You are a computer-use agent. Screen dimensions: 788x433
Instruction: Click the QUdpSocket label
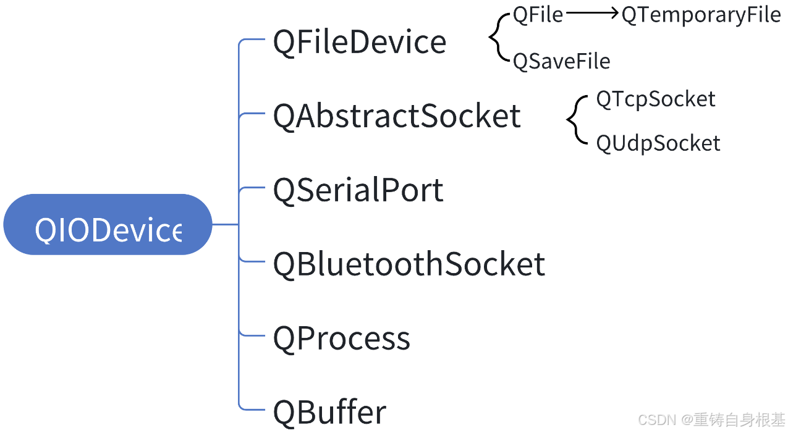tap(658, 144)
